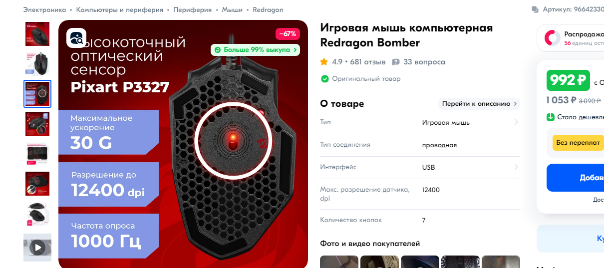Click the blue add to cart button
604x268 pixels.
tap(576, 178)
